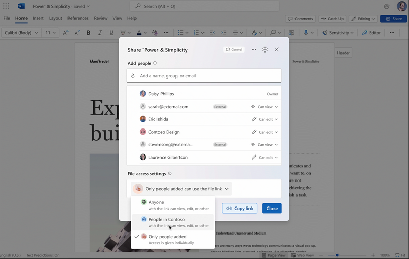Click the Catch Up button

pyautogui.click(x=332, y=19)
